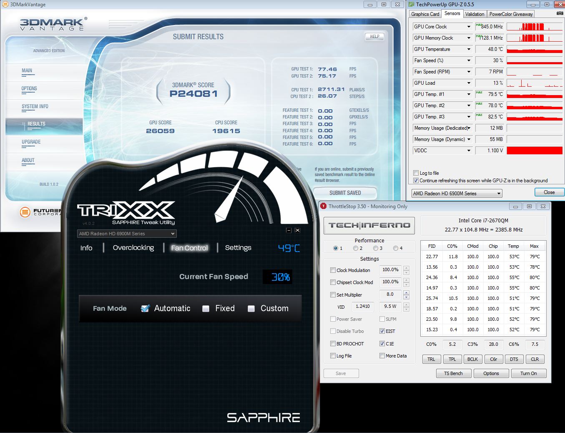Uncheck the C1E checkbox
This screenshot has height=433, width=565.
click(382, 344)
